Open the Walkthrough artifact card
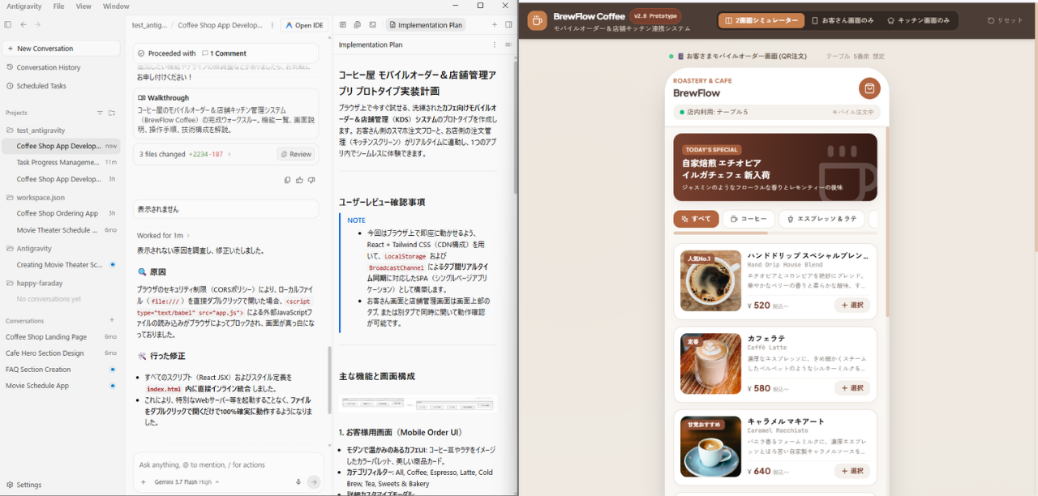1038x496 pixels. [x=225, y=113]
